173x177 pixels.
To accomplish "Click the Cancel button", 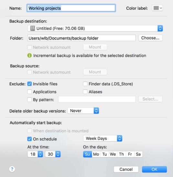I will pyautogui.click(x=126, y=169).
